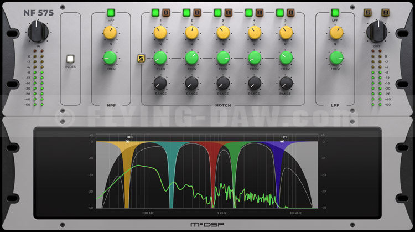The width and height of the screenshot is (415, 232).
Task: Click notch 2 RANGE black knob
Action: 191,83
